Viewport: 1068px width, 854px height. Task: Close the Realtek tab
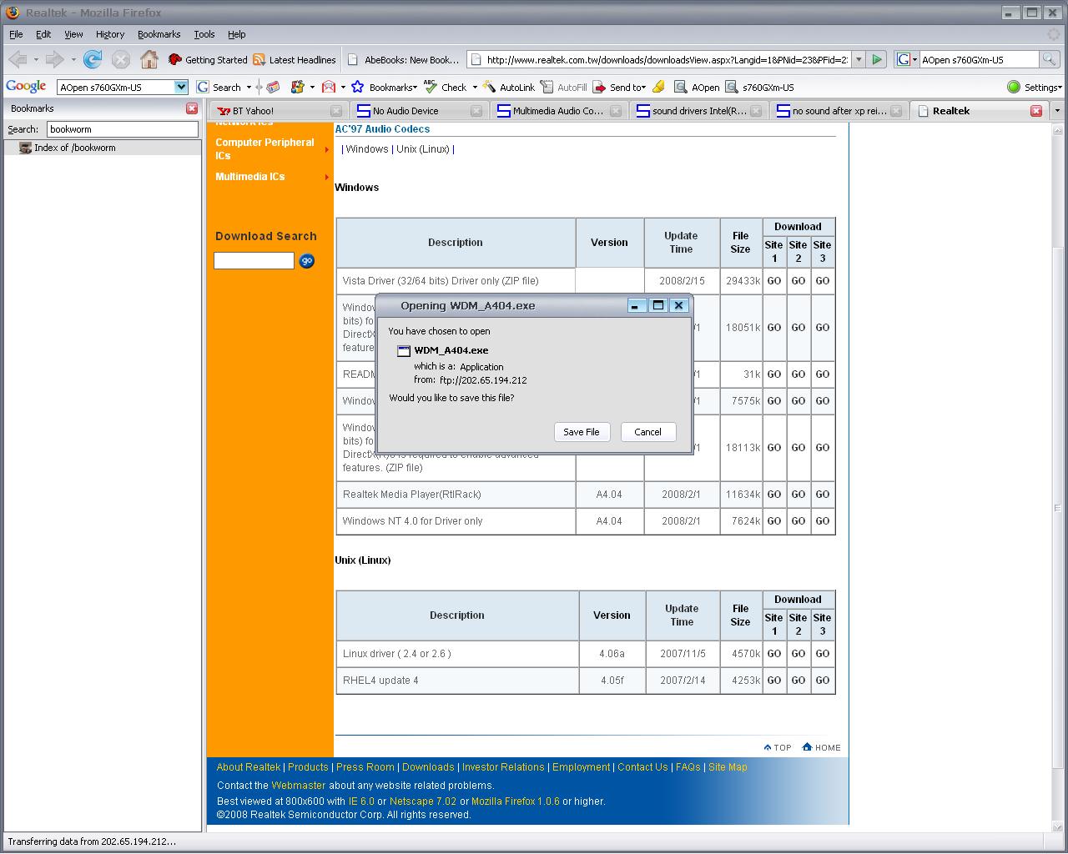(x=1036, y=111)
